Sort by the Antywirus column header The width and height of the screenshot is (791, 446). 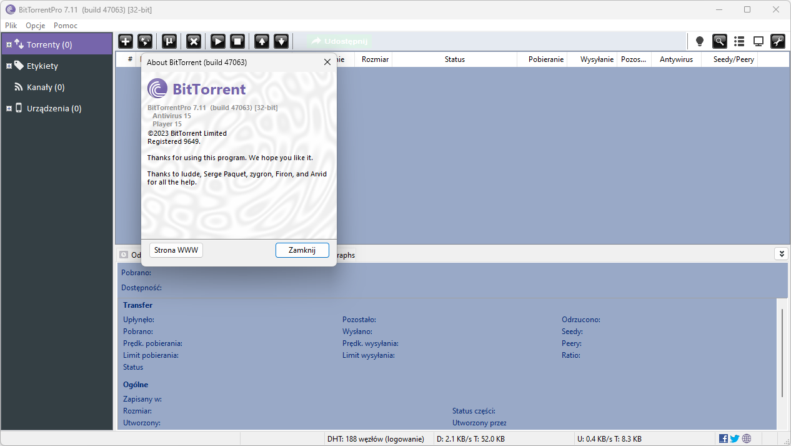[x=676, y=59]
